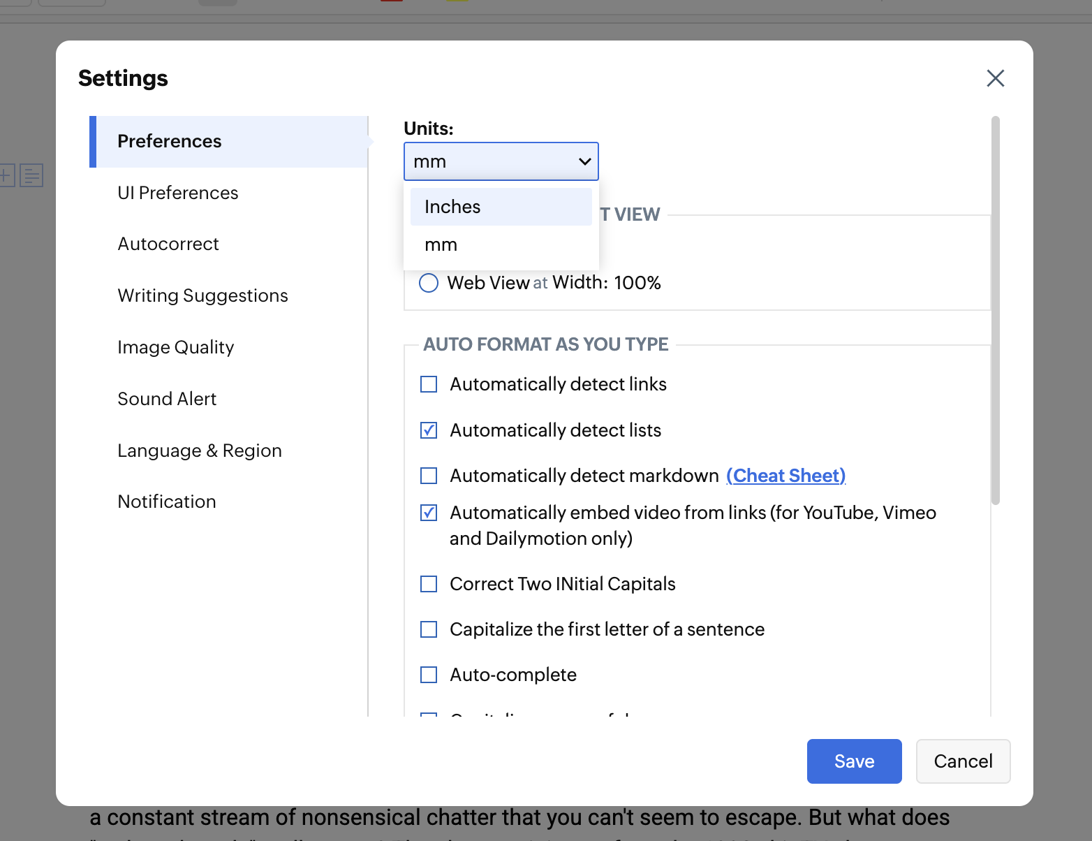Tick Correct Two INitial Capitals
The image size is (1092, 841).
429,584
